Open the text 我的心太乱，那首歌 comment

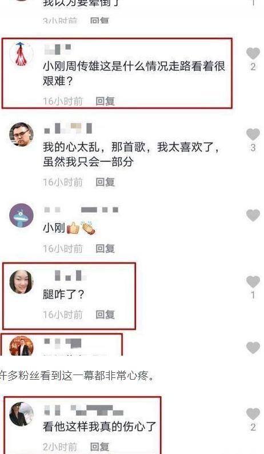pyautogui.click(x=131, y=154)
